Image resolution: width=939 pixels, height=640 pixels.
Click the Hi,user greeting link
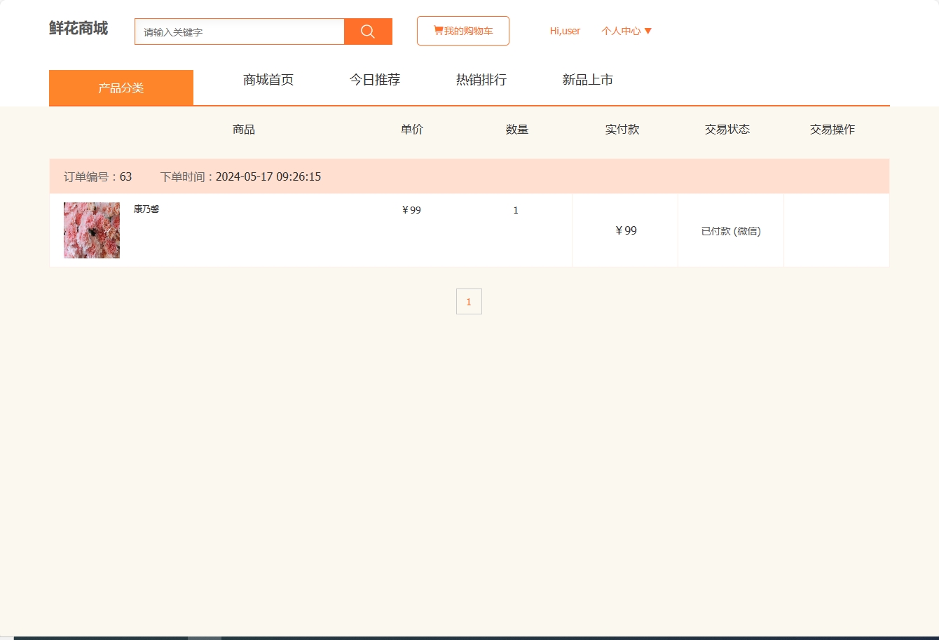[x=565, y=31]
